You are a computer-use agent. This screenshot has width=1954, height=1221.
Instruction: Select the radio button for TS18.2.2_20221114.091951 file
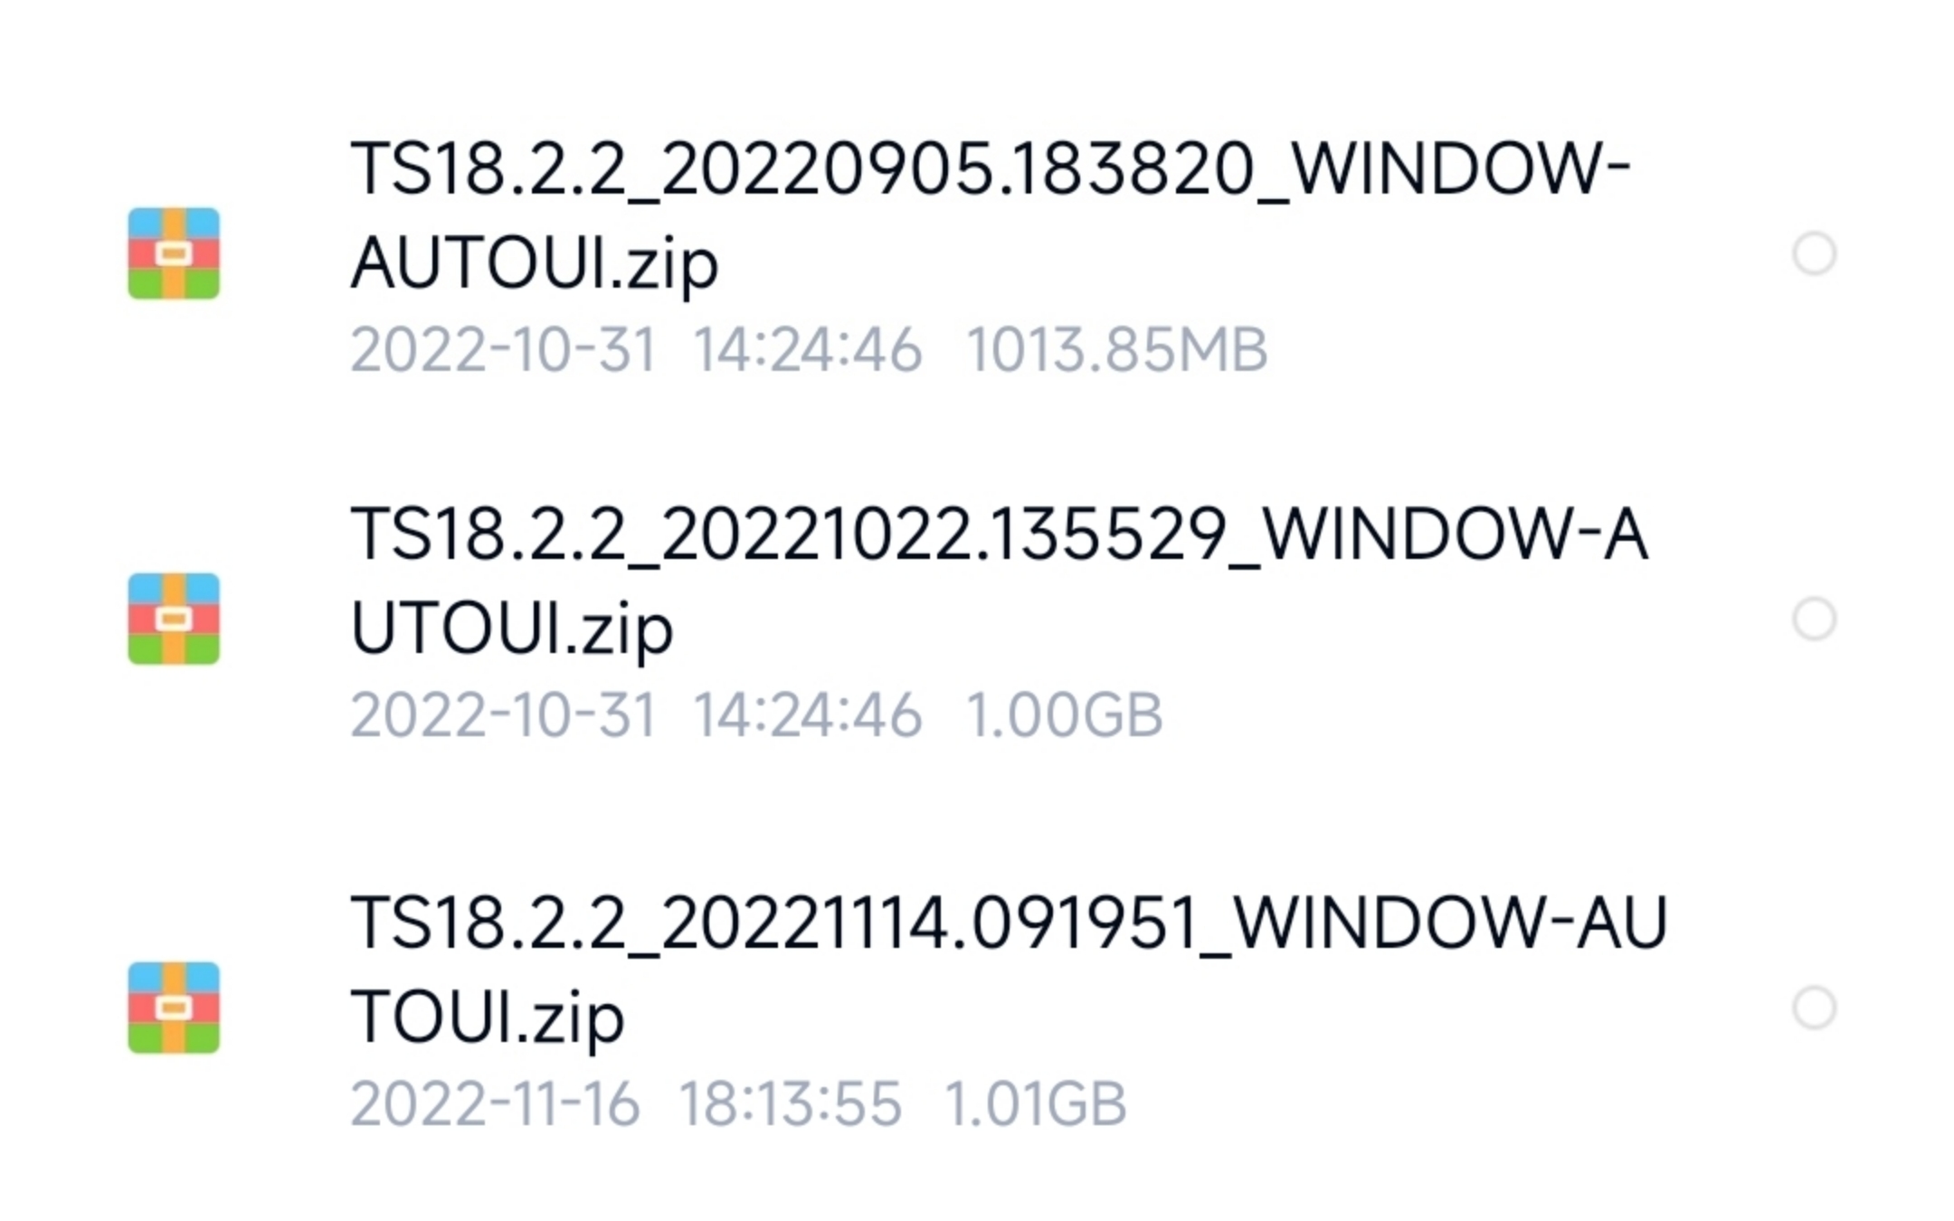click(x=1814, y=1008)
